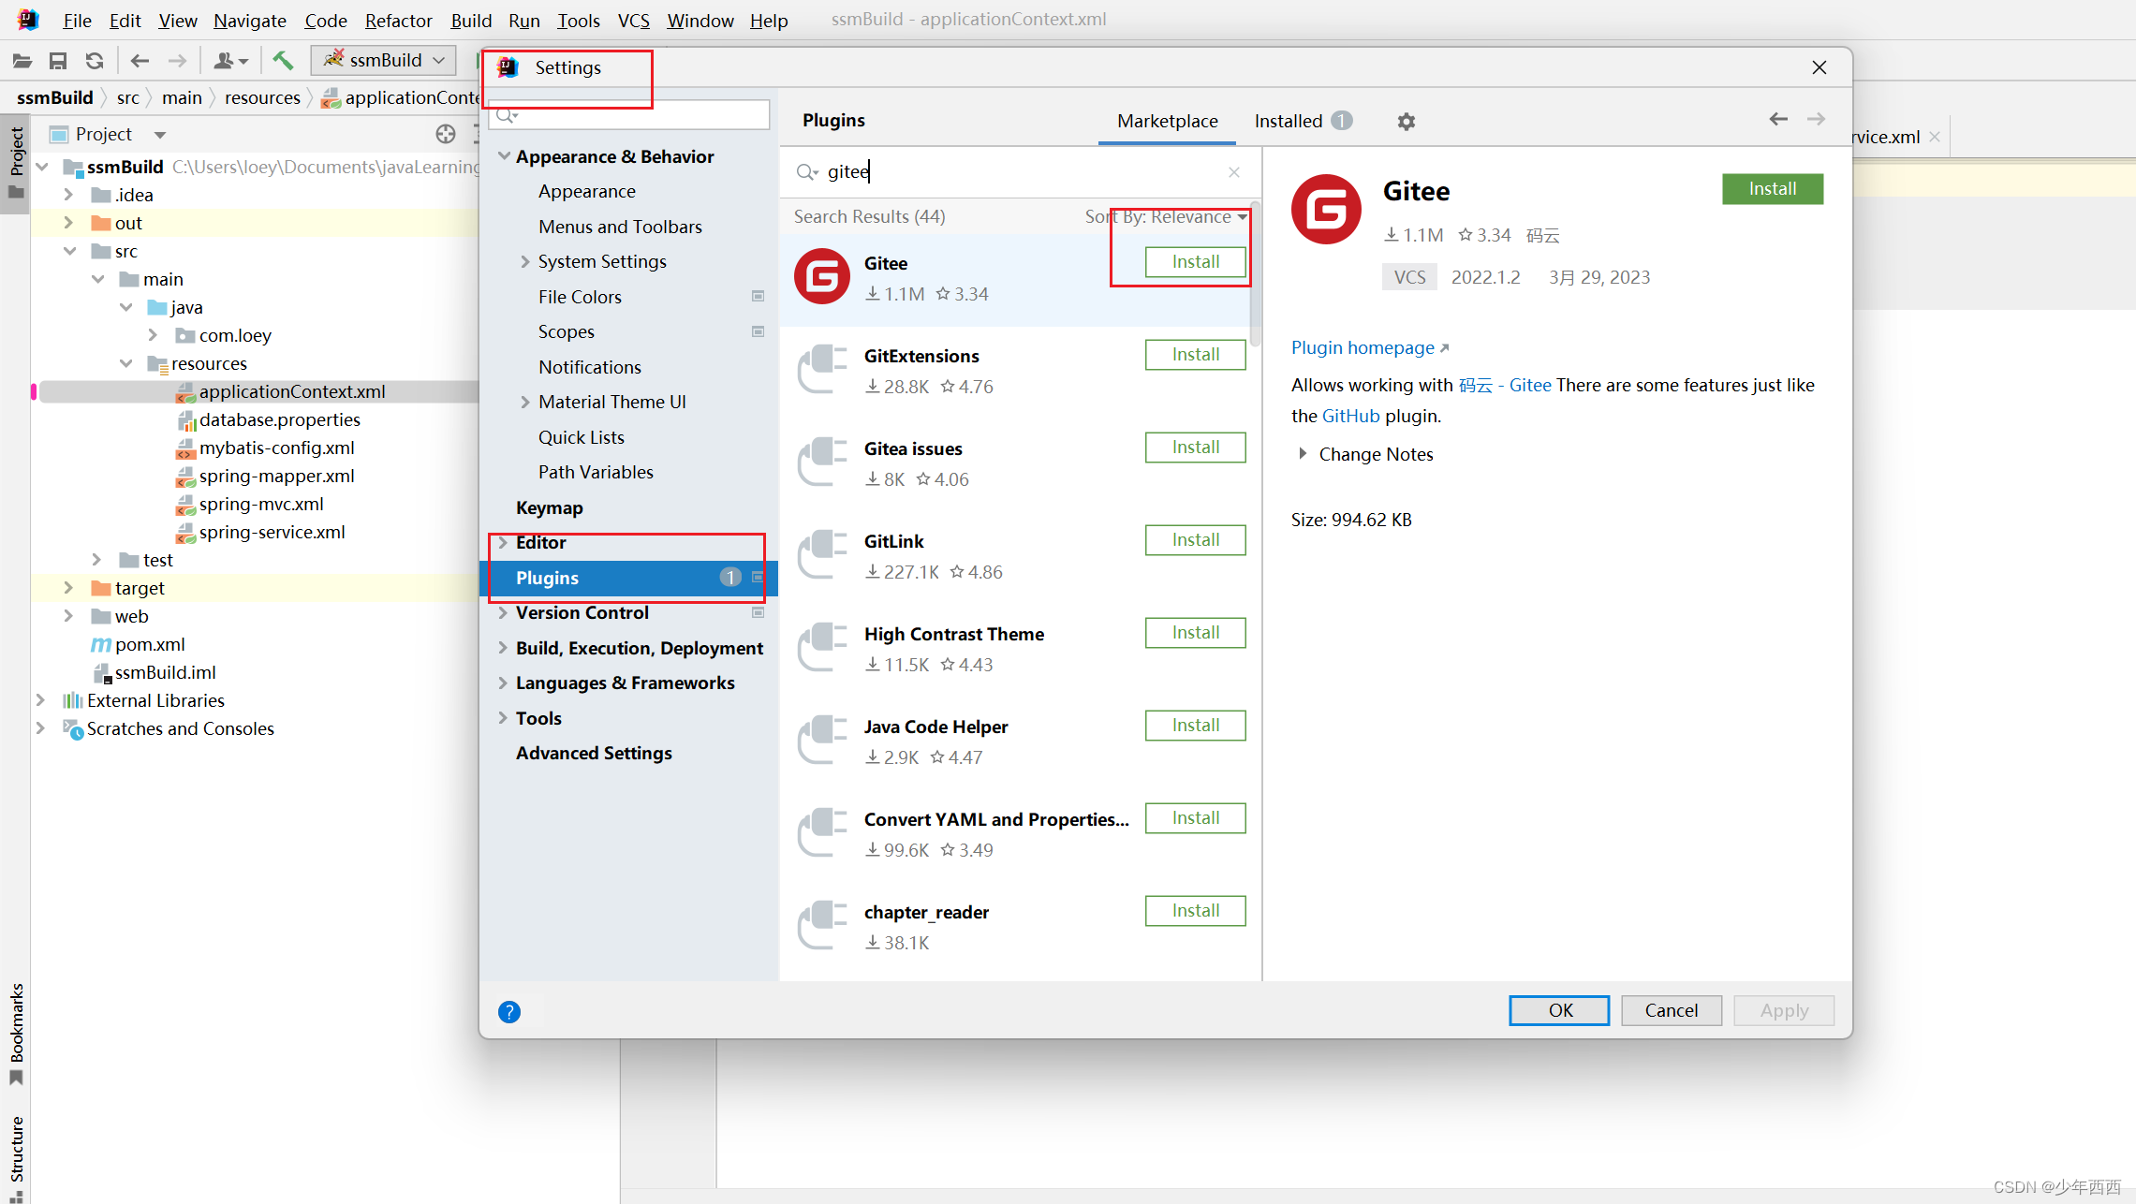
Task: Open the ssmBuild run configuration dropdown
Action: (384, 60)
